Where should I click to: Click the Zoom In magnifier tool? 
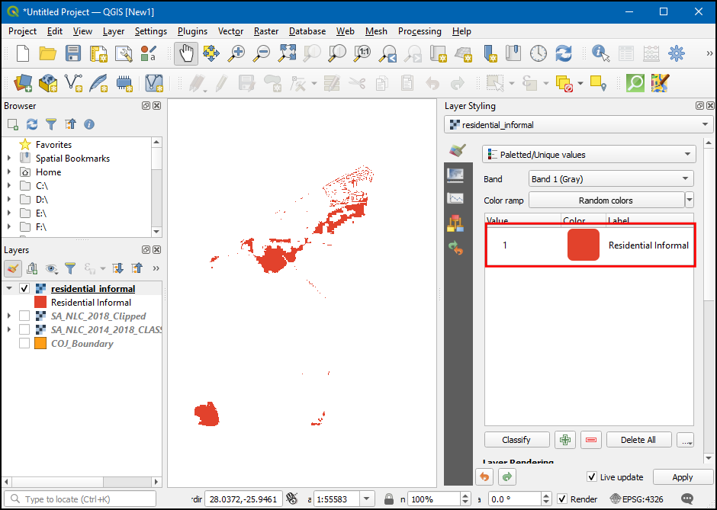(237, 53)
